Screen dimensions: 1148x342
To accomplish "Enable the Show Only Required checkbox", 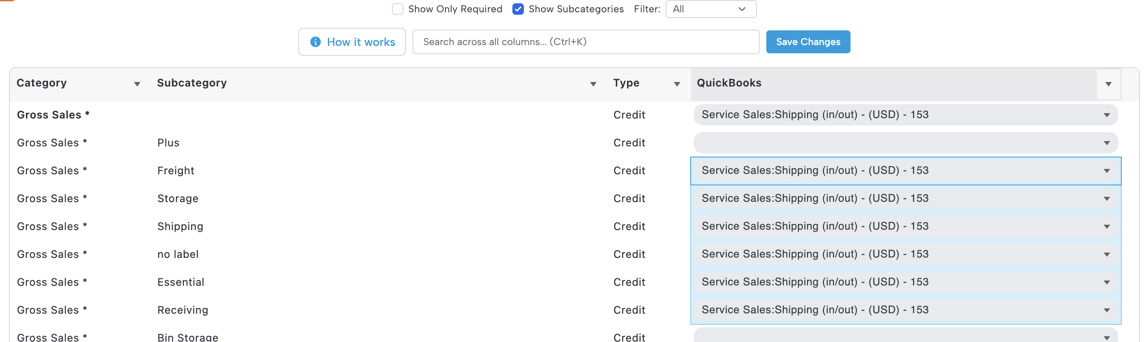I will pos(397,9).
